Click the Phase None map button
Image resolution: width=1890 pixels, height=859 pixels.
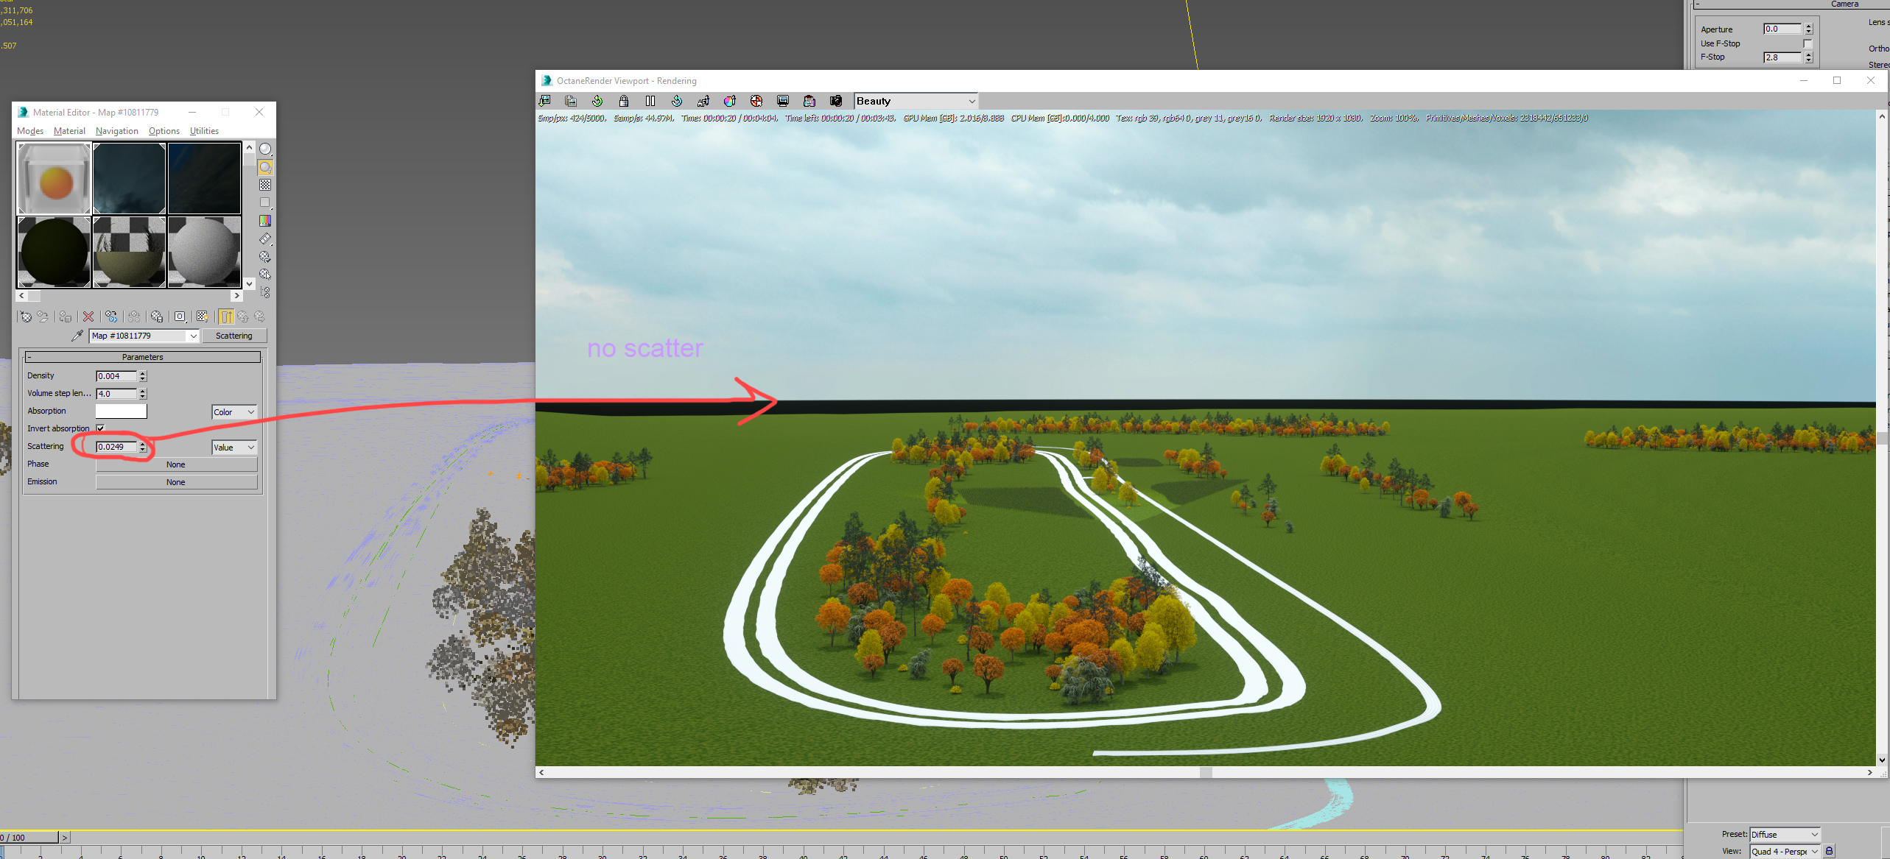point(176,464)
